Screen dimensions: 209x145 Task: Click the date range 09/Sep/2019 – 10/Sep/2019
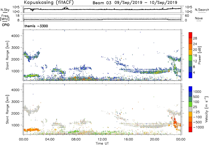click(146, 3)
